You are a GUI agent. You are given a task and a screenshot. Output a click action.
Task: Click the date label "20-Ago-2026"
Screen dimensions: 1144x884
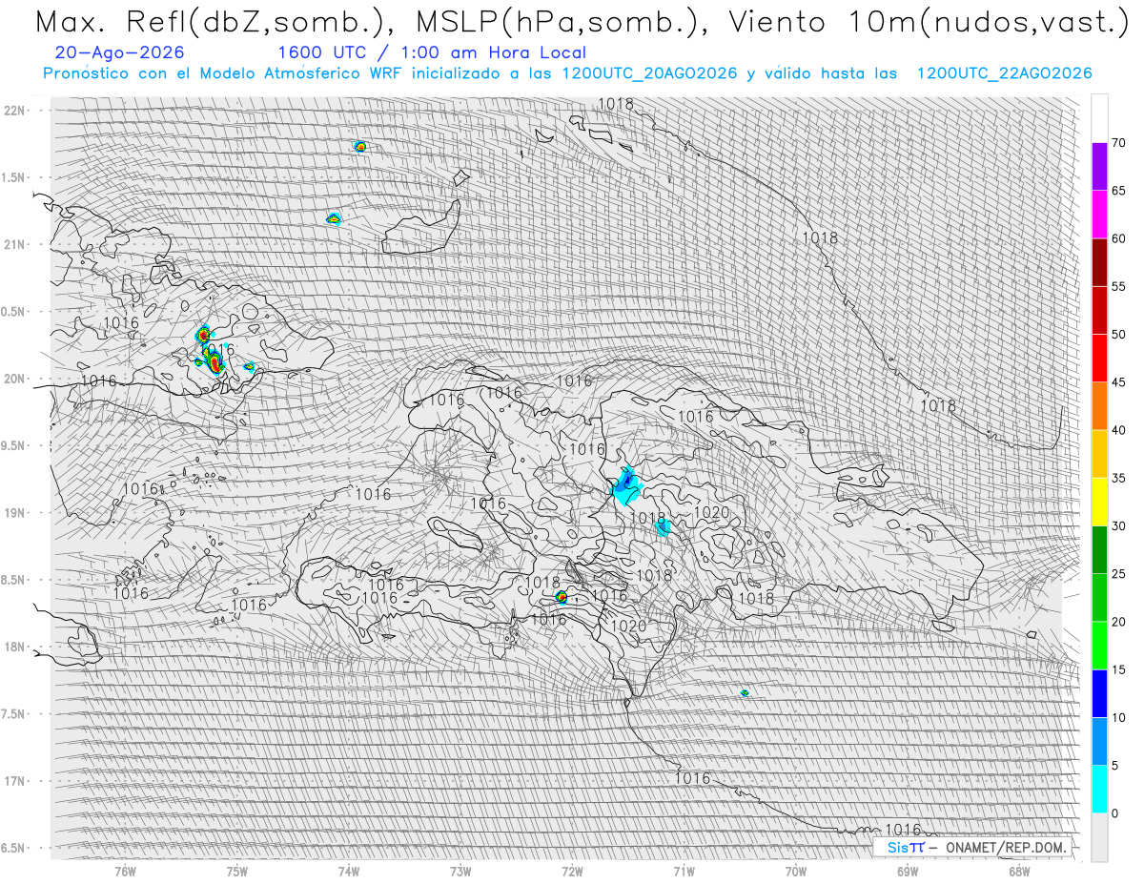tap(120, 52)
